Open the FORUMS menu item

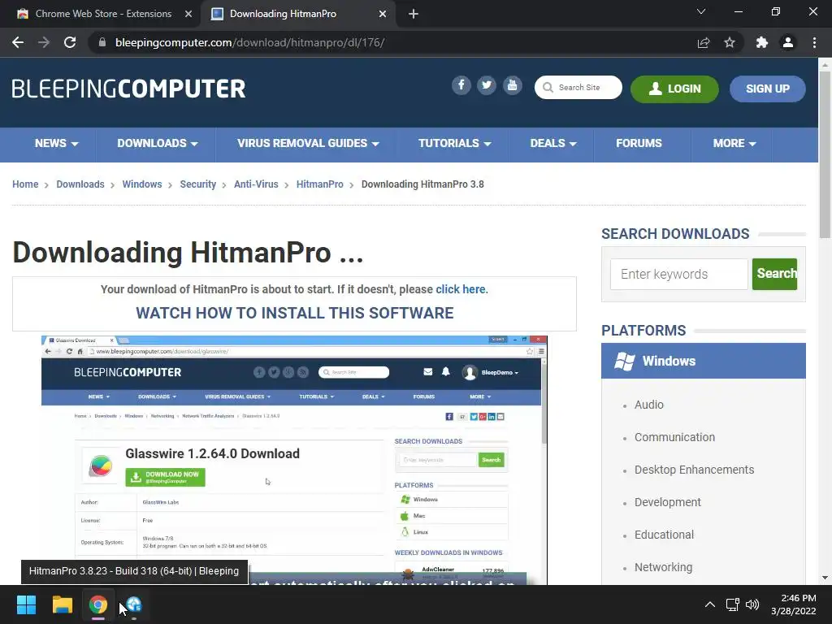(x=639, y=143)
